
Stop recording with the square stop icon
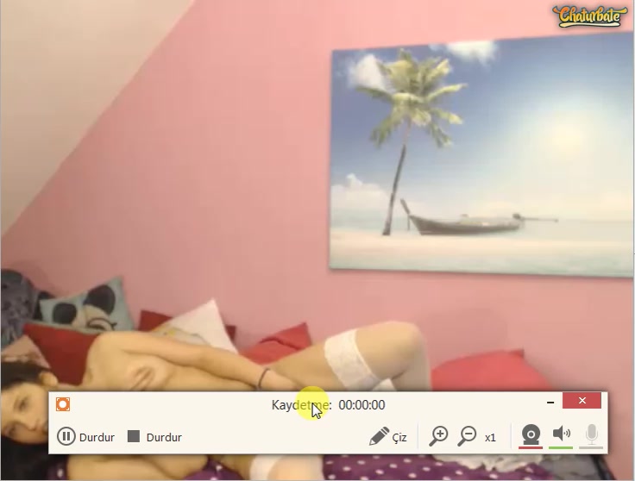(x=134, y=436)
